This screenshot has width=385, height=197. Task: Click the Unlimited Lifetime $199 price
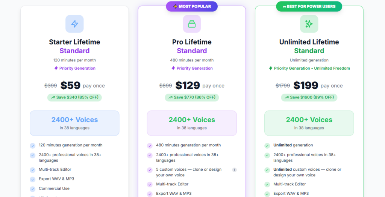[x=306, y=85]
